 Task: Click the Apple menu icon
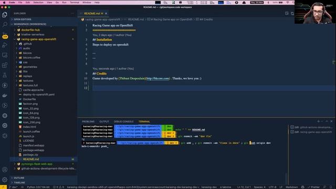(x=4, y=2)
